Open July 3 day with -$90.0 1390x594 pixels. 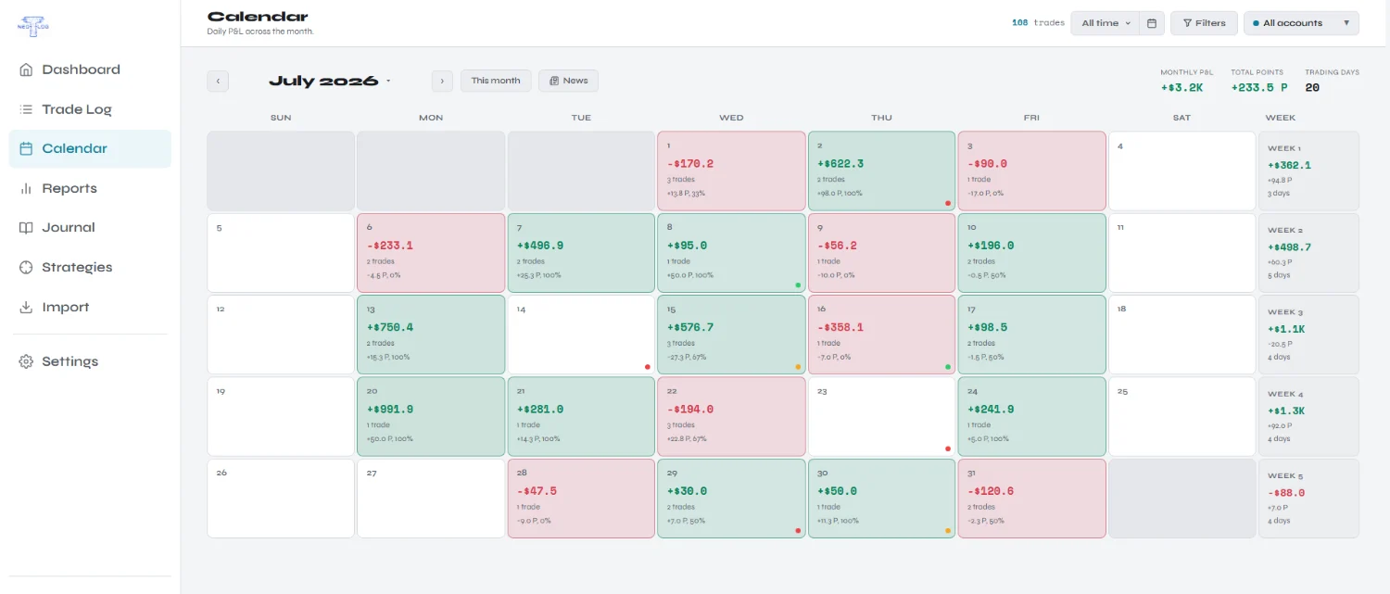tap(1031, 171)
